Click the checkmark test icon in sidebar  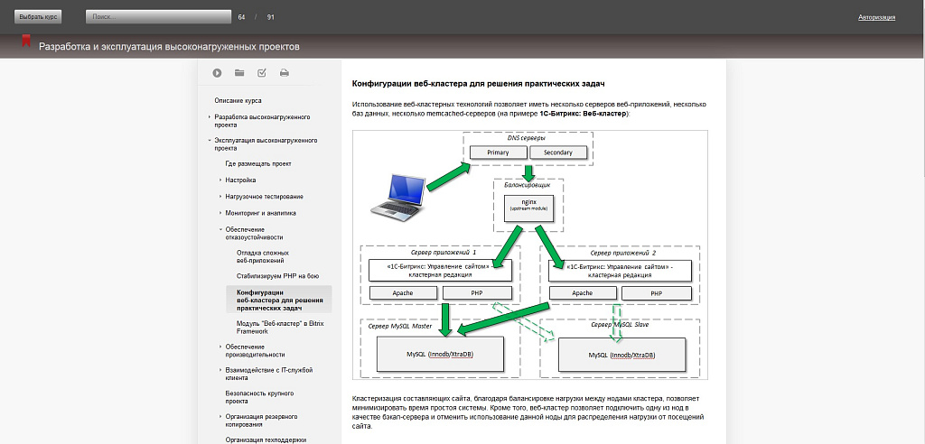[x=262, y=72]
